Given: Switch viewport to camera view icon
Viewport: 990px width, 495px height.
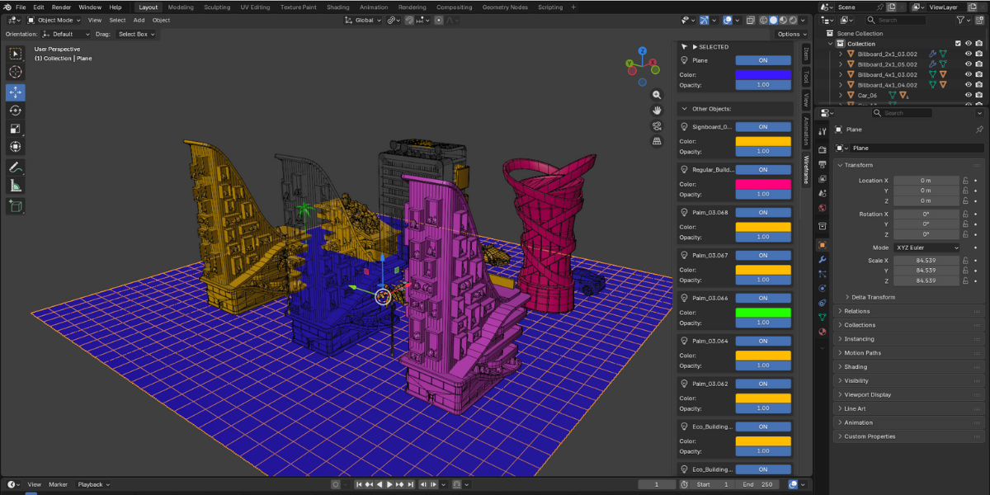Looking at the screenshot, I should [x=657, y=125].
